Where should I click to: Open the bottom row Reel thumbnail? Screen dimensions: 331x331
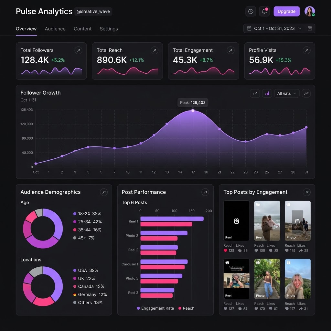(236, 279)
